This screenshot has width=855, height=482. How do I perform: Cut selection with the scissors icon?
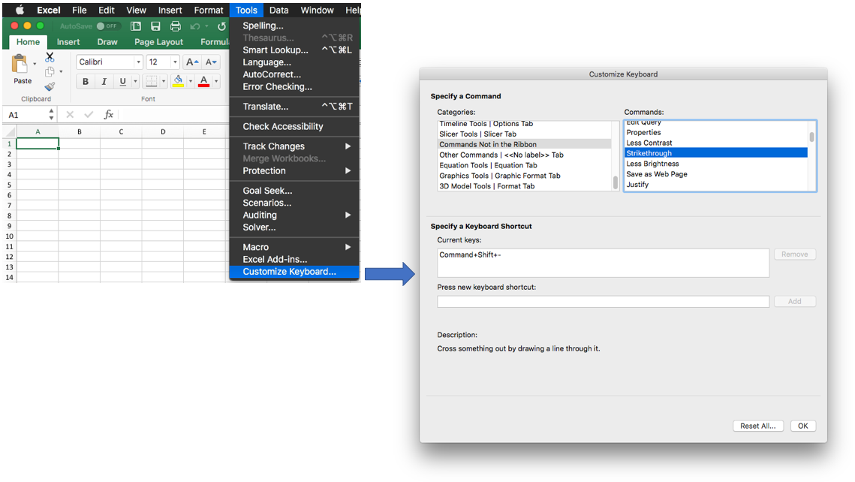click(x=50, y=57)
